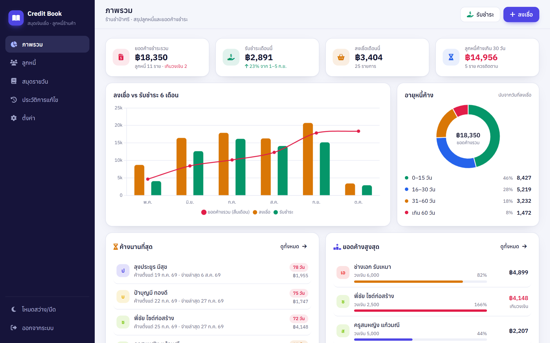Click ออกจากระบบ log out
Screen dimensions: 550x343
coord(47,328)
